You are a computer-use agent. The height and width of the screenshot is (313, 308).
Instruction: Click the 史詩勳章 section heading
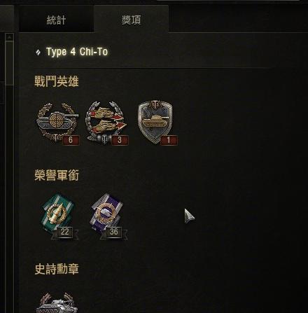pyautogui.click(x=57, y=269)
